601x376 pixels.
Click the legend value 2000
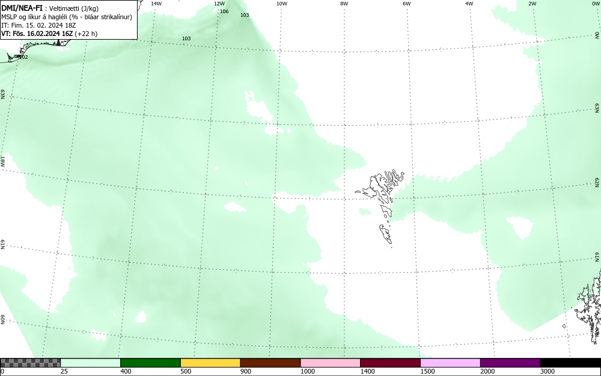487,371
